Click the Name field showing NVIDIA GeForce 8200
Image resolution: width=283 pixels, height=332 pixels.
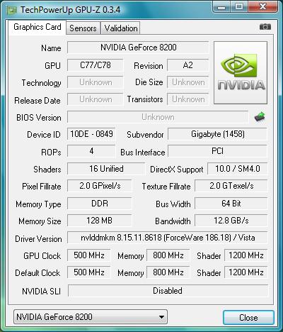138,48
